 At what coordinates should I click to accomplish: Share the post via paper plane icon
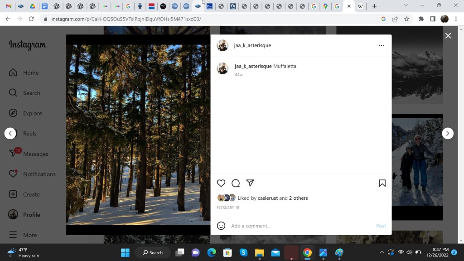coord(250,183)
